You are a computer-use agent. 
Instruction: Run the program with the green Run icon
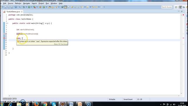(x=29, y=7)
